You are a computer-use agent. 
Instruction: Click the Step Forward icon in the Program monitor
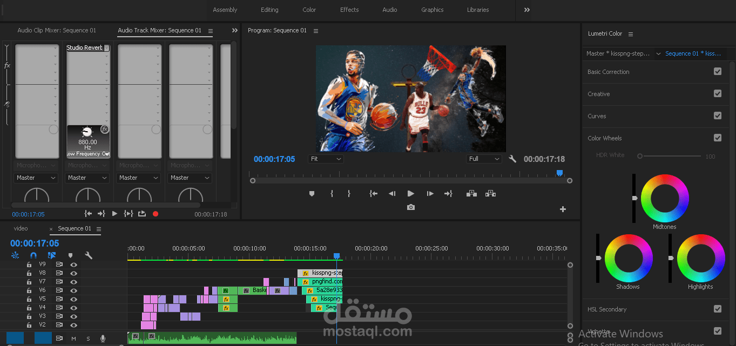pos(429,193)
